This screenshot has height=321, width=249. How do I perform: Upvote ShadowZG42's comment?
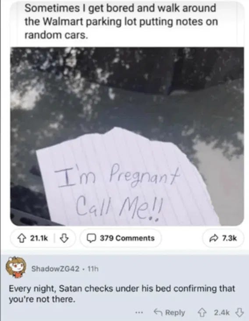[x=200, y=313]
